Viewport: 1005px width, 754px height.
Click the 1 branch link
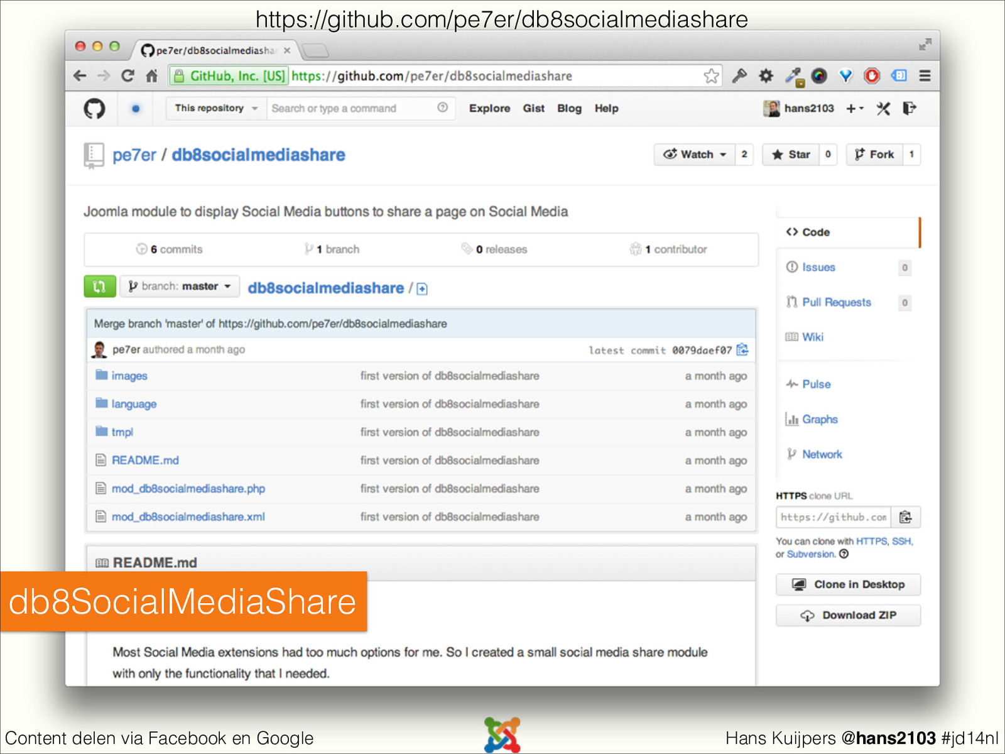click(x=332, y=249)
